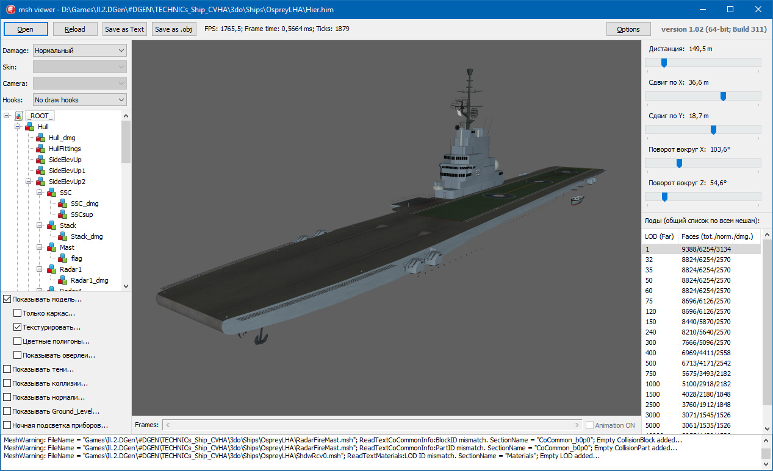773x471 pixels.
Task: Click the tree view scrollbar down arrow
Action: (126, 286)
